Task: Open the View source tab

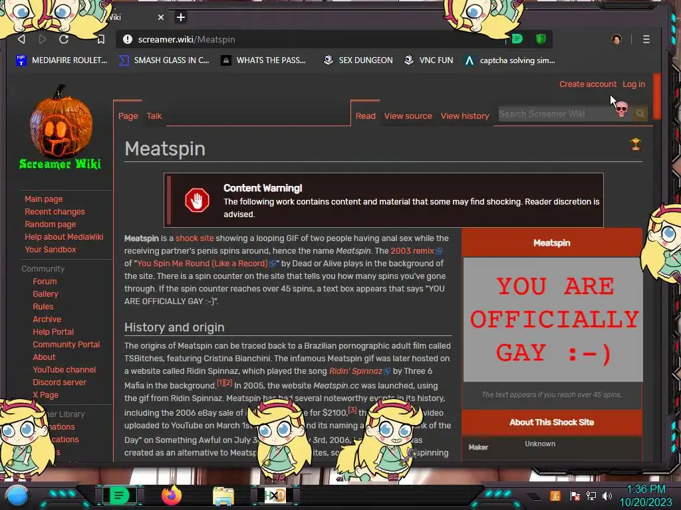Action: click(408, 116)
